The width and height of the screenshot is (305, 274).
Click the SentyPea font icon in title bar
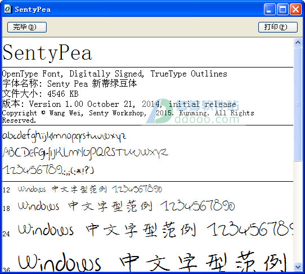[8, 9]
